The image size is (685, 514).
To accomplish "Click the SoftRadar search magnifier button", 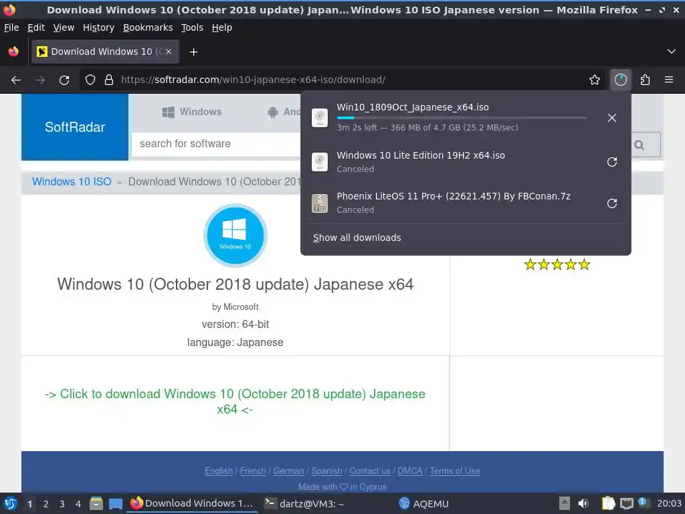I will (639, 145).
